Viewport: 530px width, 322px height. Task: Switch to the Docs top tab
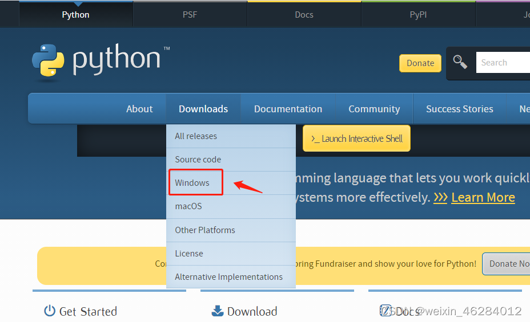(x=304, y=14)
